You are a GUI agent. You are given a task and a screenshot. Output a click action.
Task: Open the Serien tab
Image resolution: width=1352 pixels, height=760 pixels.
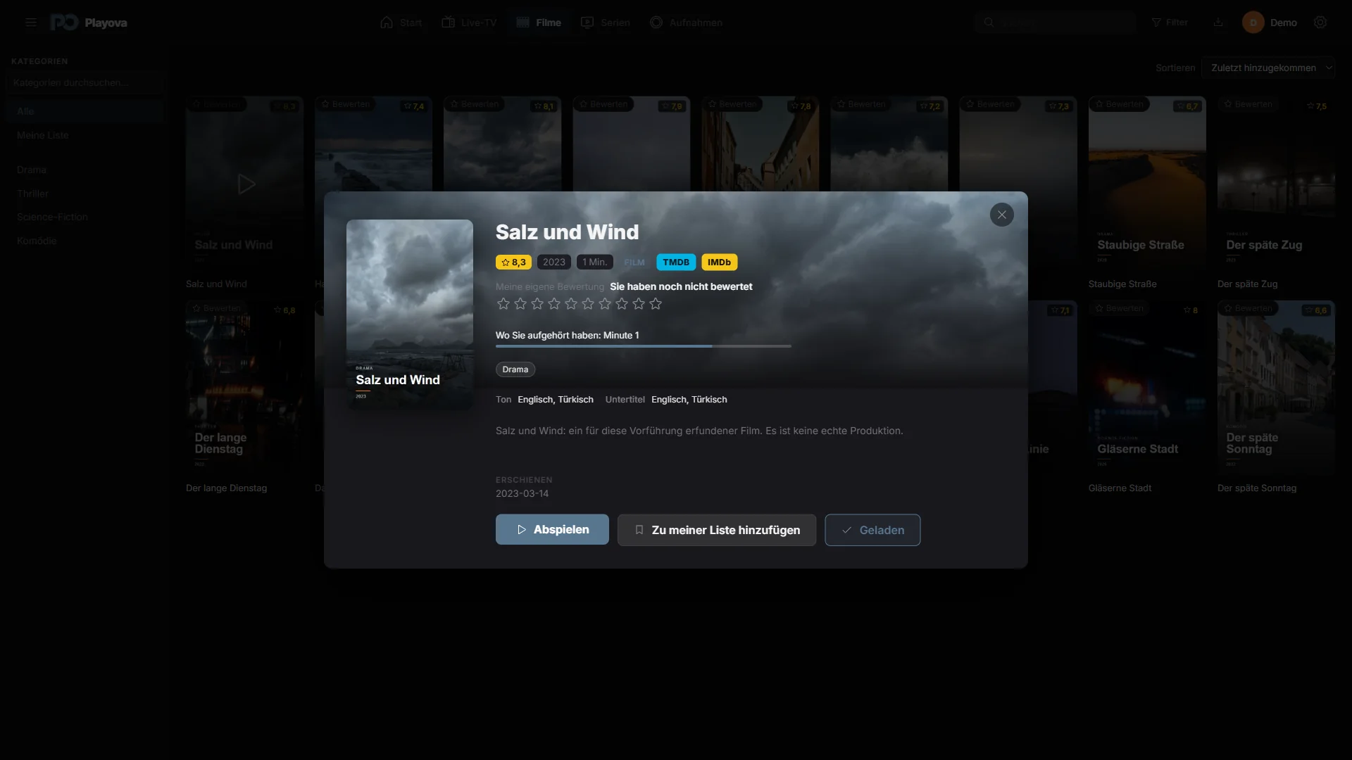[606, 23]
